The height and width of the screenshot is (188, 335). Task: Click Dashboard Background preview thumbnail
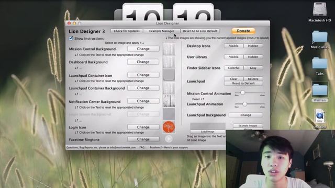[x=169, y=62]
